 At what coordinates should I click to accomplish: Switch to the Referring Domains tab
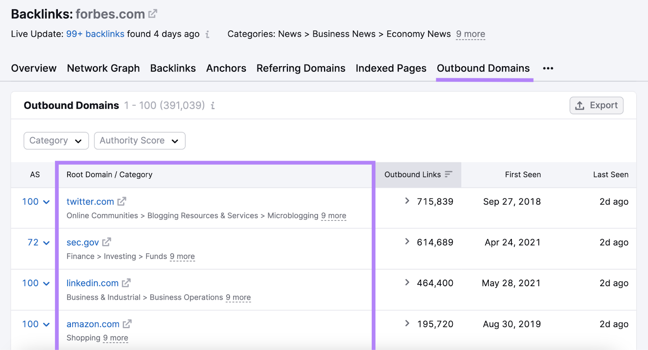pyautogui.click(x=301, y=68)
